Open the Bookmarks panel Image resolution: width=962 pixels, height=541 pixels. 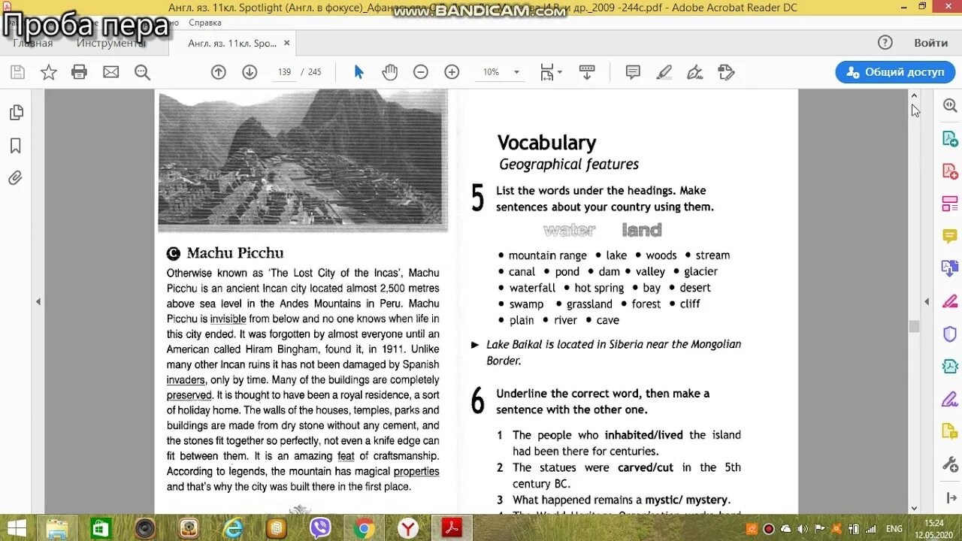coord(16,145)
